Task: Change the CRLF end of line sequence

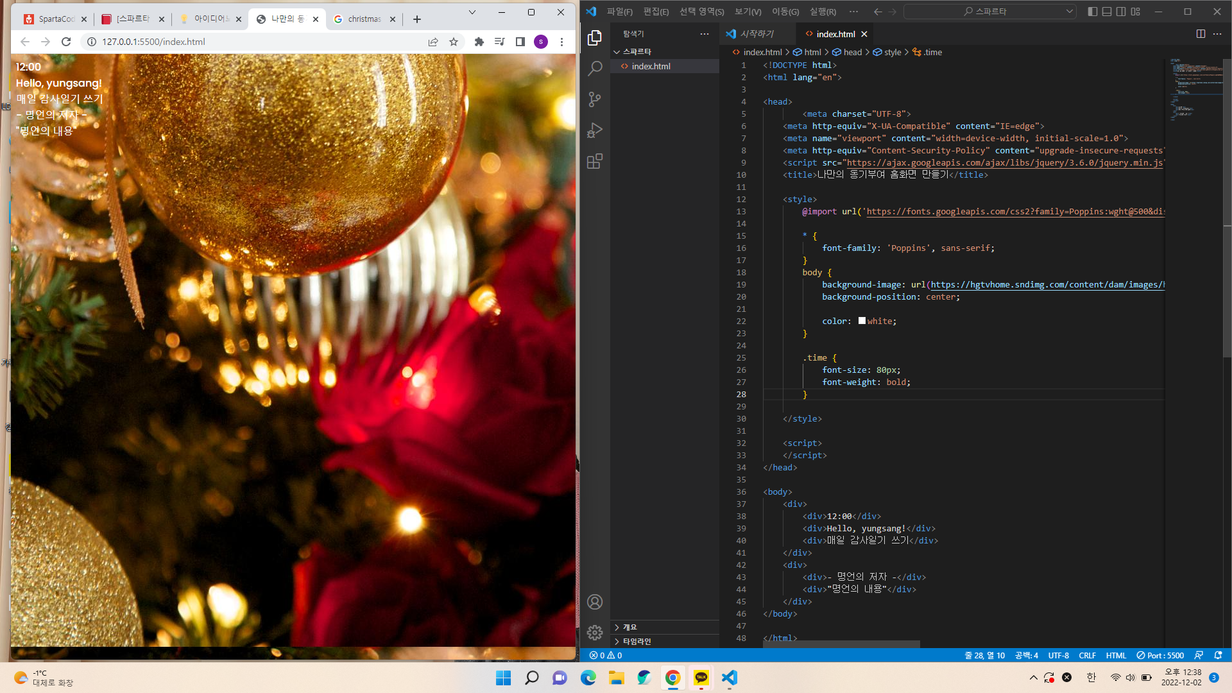Action: [x=1087, y=655]
